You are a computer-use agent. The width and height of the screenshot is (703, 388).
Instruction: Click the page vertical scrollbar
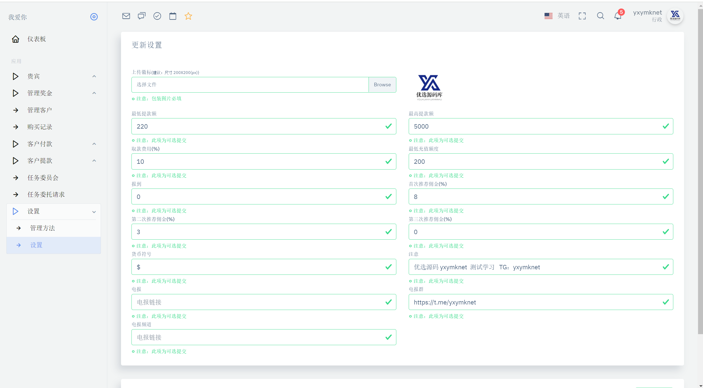click(700, 170)
